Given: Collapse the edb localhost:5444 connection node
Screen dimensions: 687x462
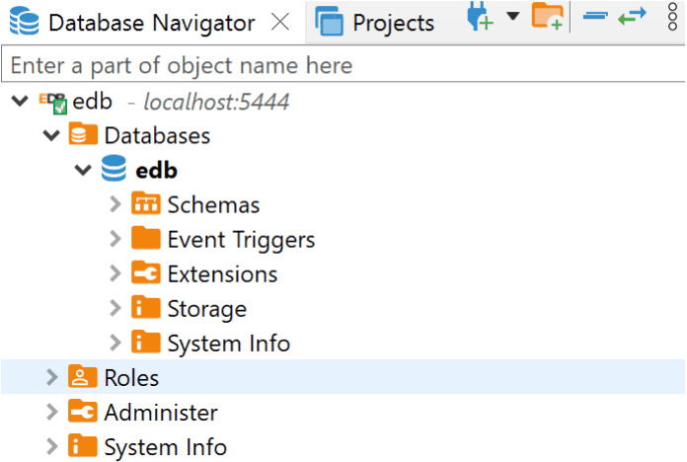Looking at the screenshot, I should tap(19, 102).
